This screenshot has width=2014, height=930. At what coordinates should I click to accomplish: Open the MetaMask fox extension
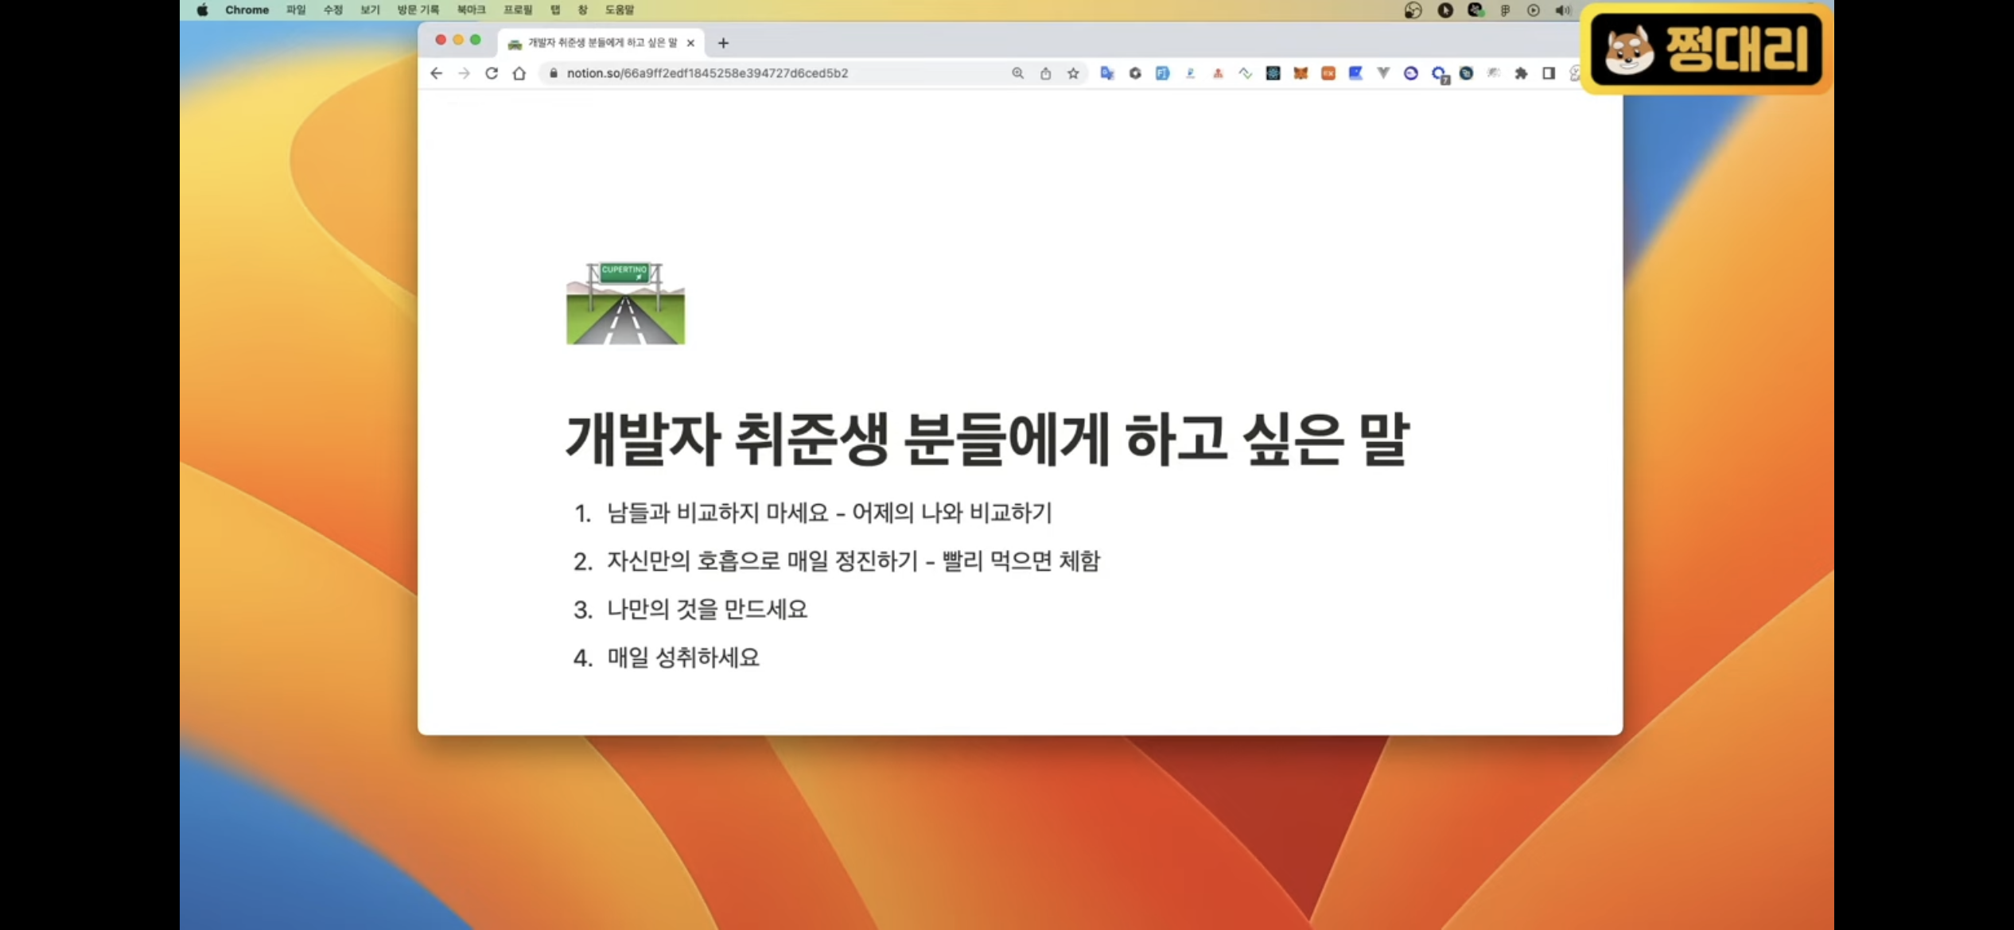point(1301,73)
